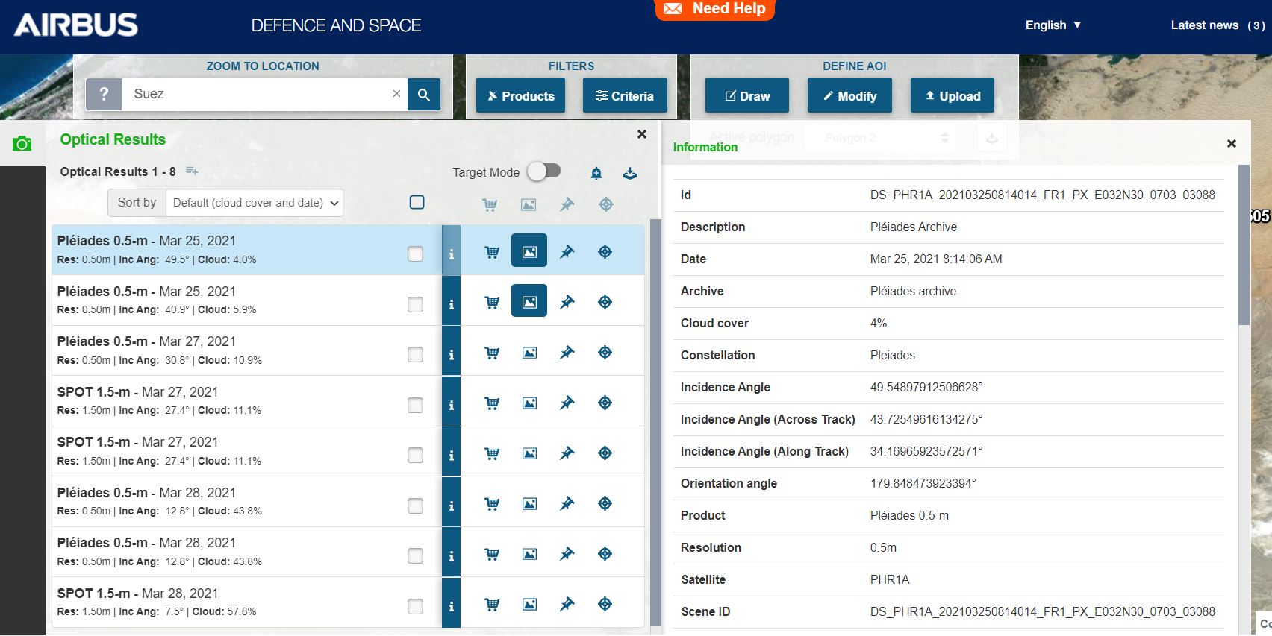The width and height of the screenshot is (1272, 636).
Task: Open the Sort by dropdown
Action: pos(254,203)
